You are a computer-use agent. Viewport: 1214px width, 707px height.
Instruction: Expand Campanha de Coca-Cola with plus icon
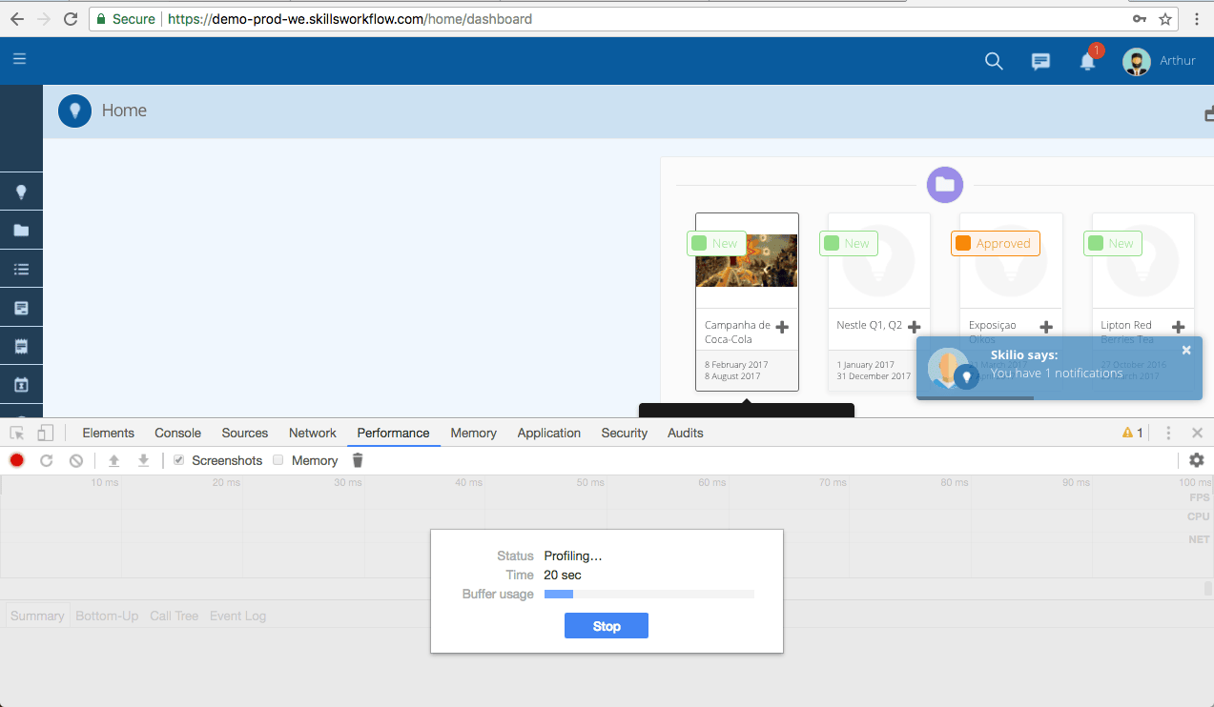pyautogui.click(x=782, y=327)
